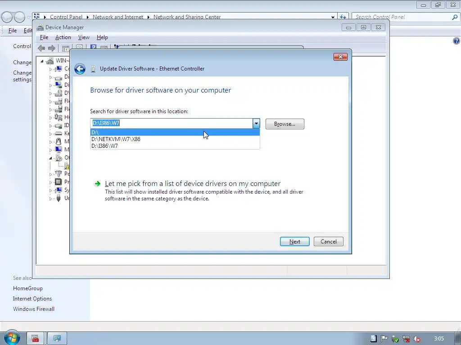Select the Ports connector category icon
461x345 pixels.
tap(59, 174)
